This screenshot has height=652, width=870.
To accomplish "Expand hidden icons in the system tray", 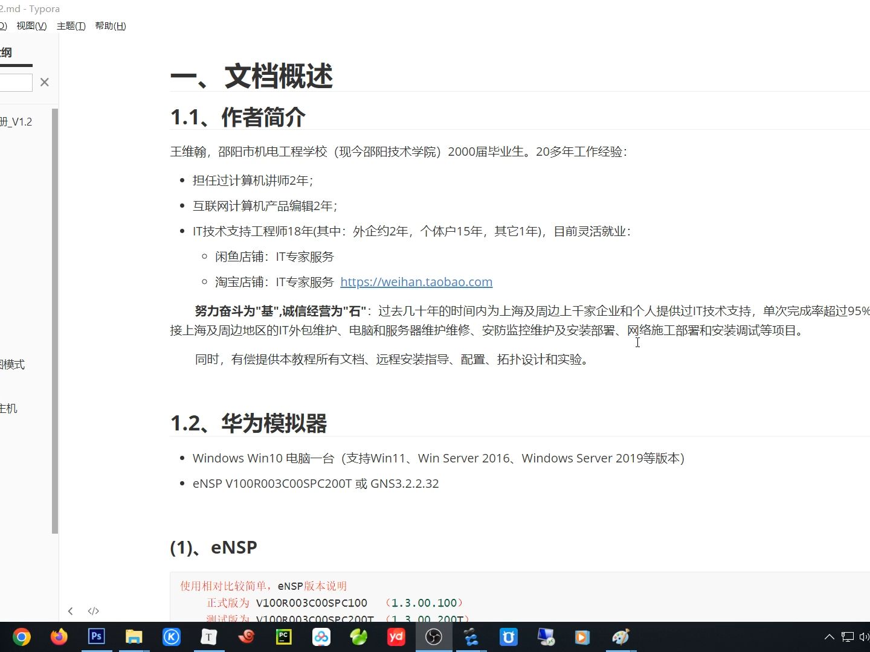I will [x=830, y=636].
